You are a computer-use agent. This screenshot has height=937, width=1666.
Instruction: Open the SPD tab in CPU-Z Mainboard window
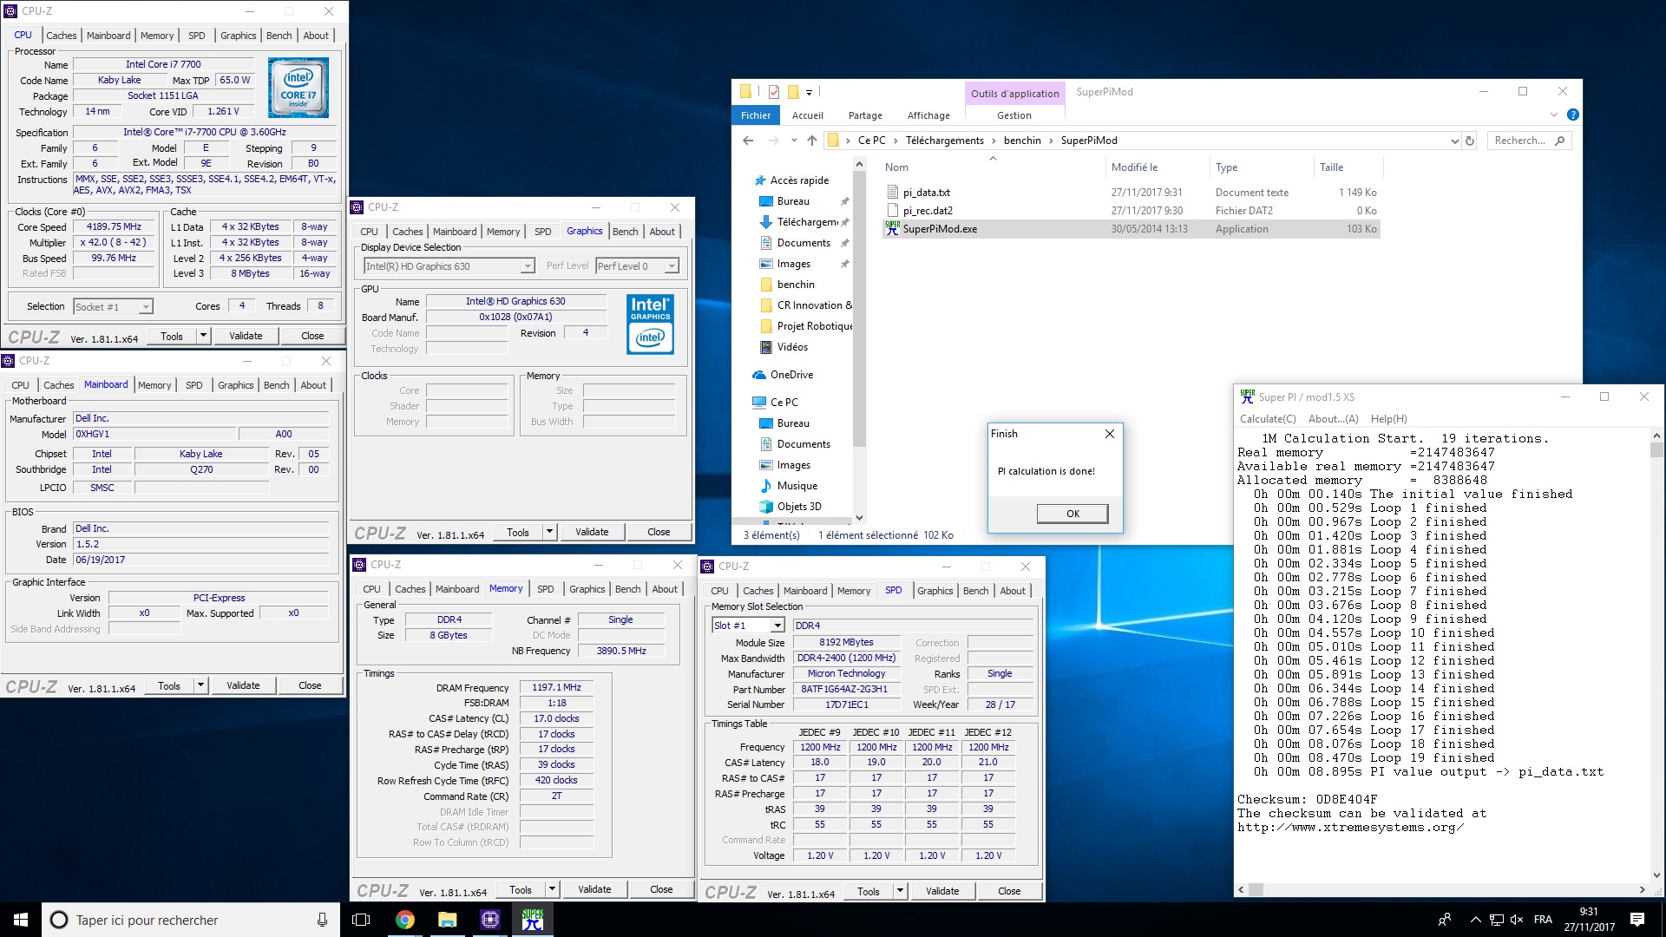click(x=194, y=385)
